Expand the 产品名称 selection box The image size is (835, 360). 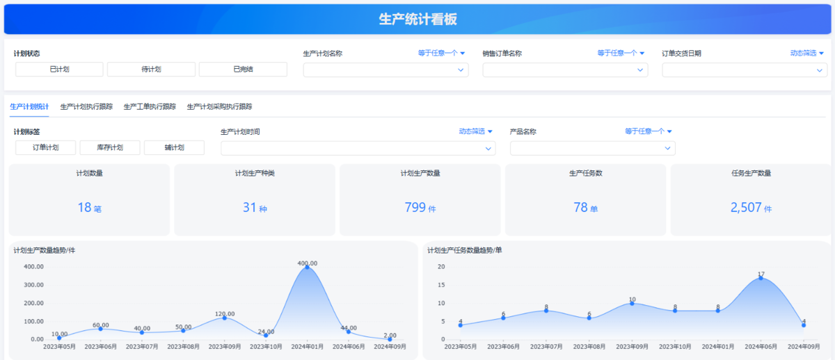(x=592, y=148)
